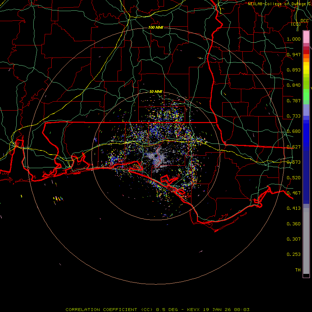Click the 0.253 scale value
312x312 pixels.
pyautogui.click(x=294, y=254)
